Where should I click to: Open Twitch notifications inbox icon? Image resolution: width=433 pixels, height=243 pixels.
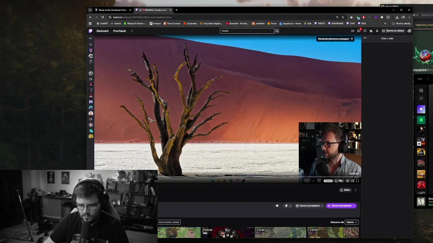coord(359,31)
